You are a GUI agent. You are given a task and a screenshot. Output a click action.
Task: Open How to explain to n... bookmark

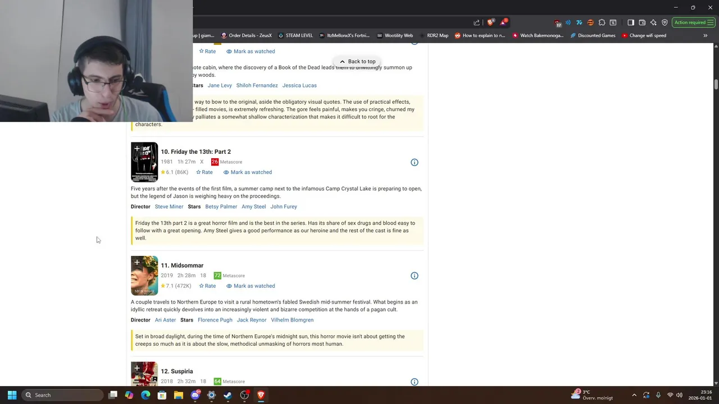click(x=480, y=35)
